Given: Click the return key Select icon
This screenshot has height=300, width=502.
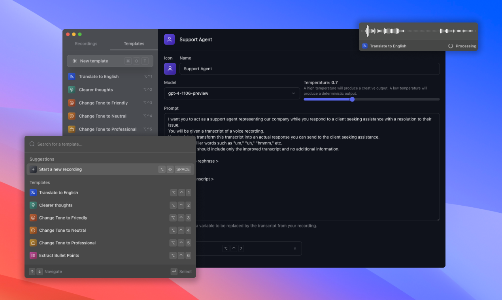Looking at the screenshot, I should click(174, 272).
